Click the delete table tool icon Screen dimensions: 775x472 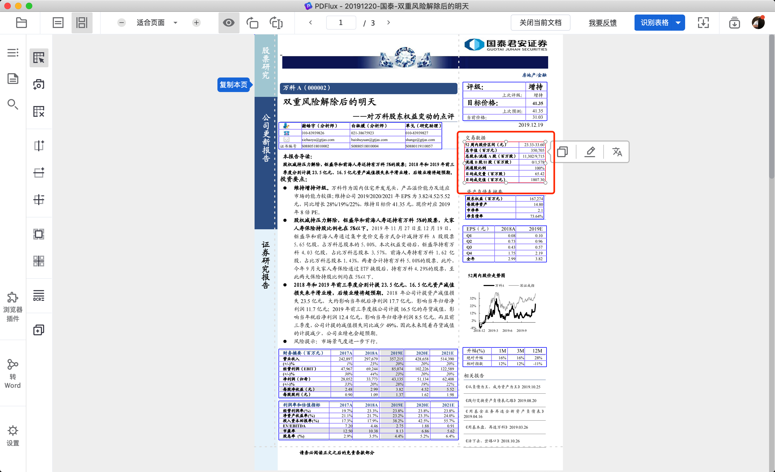(39, 111)
